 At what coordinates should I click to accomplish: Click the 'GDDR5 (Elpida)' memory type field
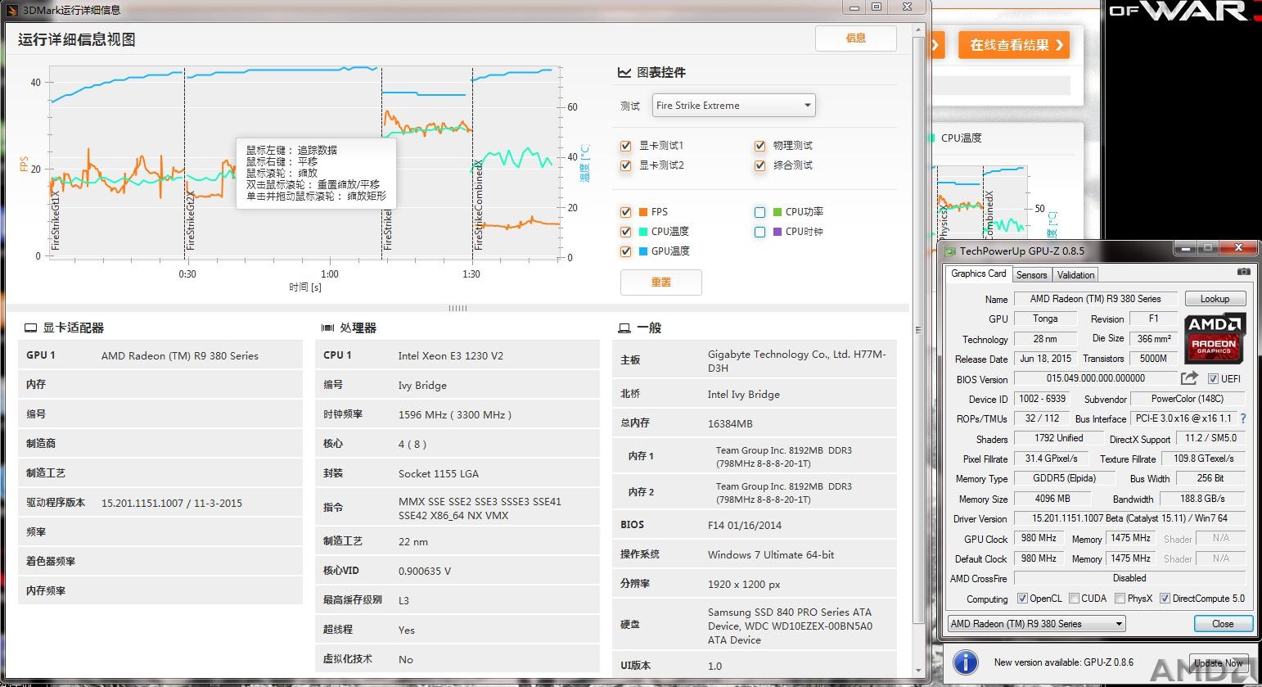pos(1064,478)
